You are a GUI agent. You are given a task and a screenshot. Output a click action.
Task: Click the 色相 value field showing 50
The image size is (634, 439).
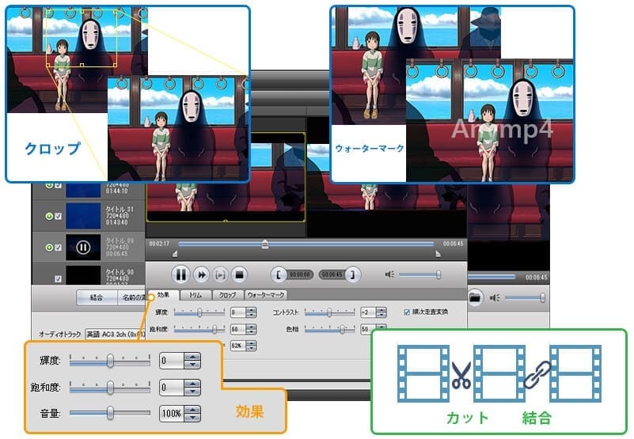(368, 330)
